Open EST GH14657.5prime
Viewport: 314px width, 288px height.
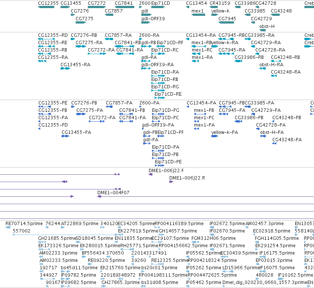[x=178, y=231]
